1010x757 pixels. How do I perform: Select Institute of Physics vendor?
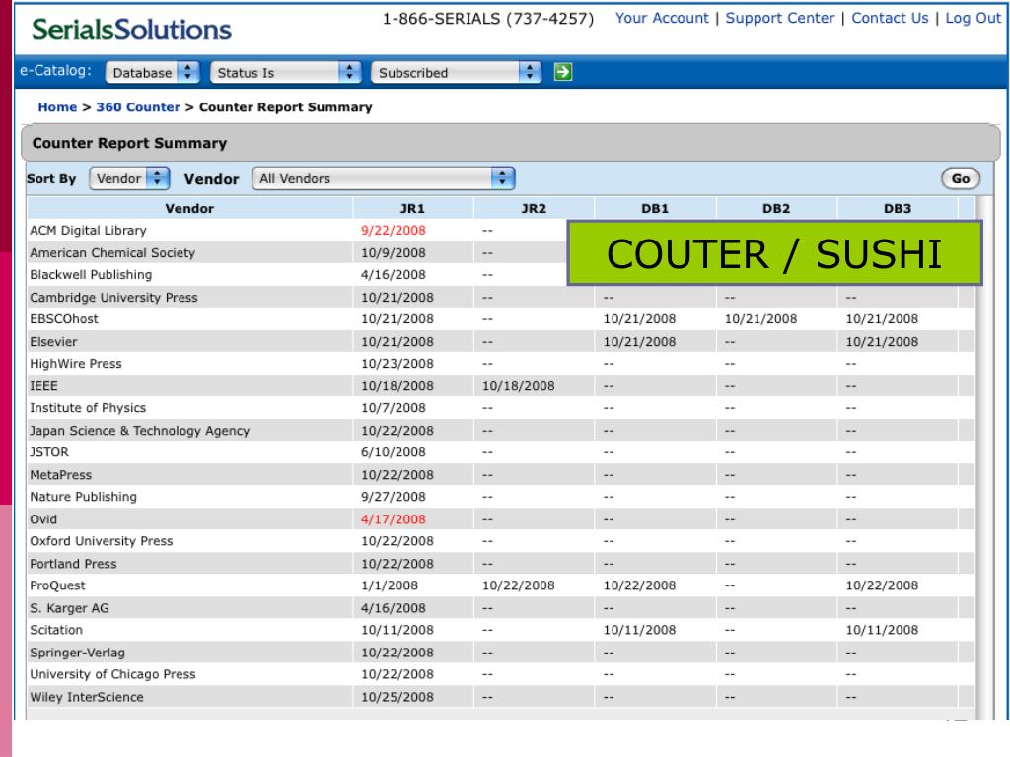point(88,407)
